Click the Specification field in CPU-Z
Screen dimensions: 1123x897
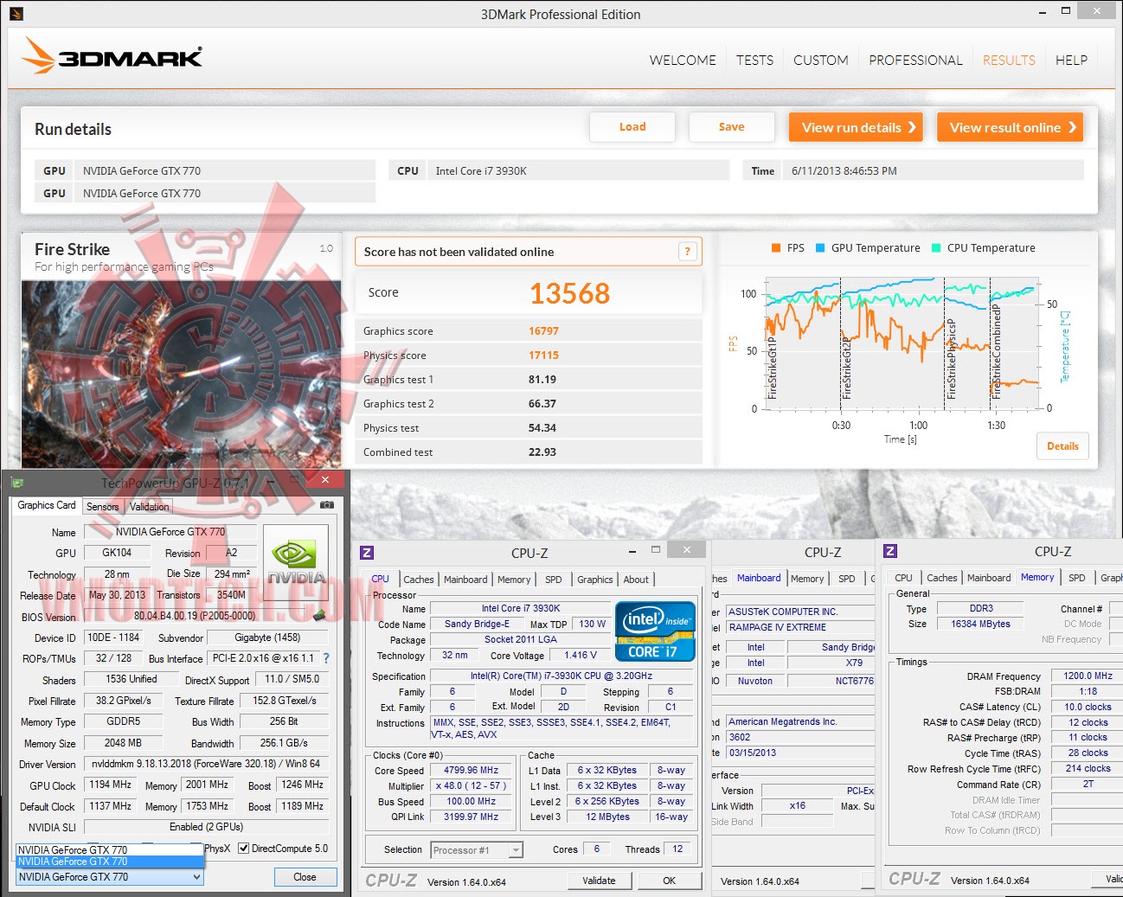561,676
